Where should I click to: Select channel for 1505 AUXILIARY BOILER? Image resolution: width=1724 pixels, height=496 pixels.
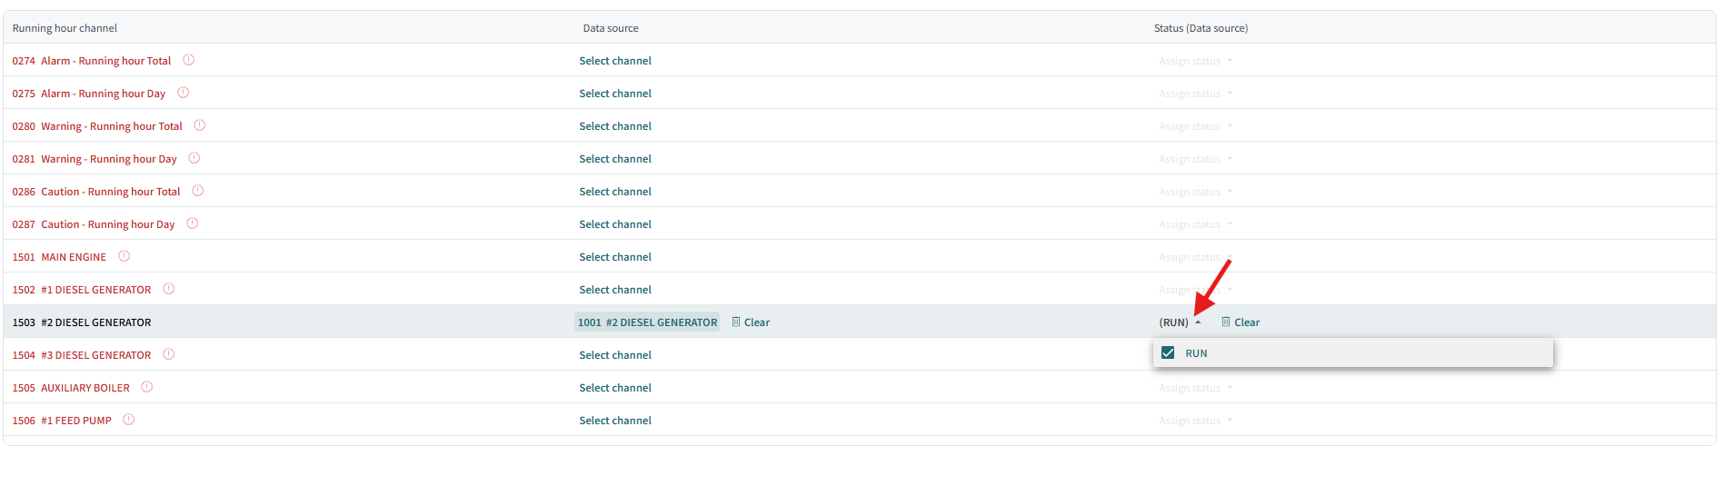[615, 388]
